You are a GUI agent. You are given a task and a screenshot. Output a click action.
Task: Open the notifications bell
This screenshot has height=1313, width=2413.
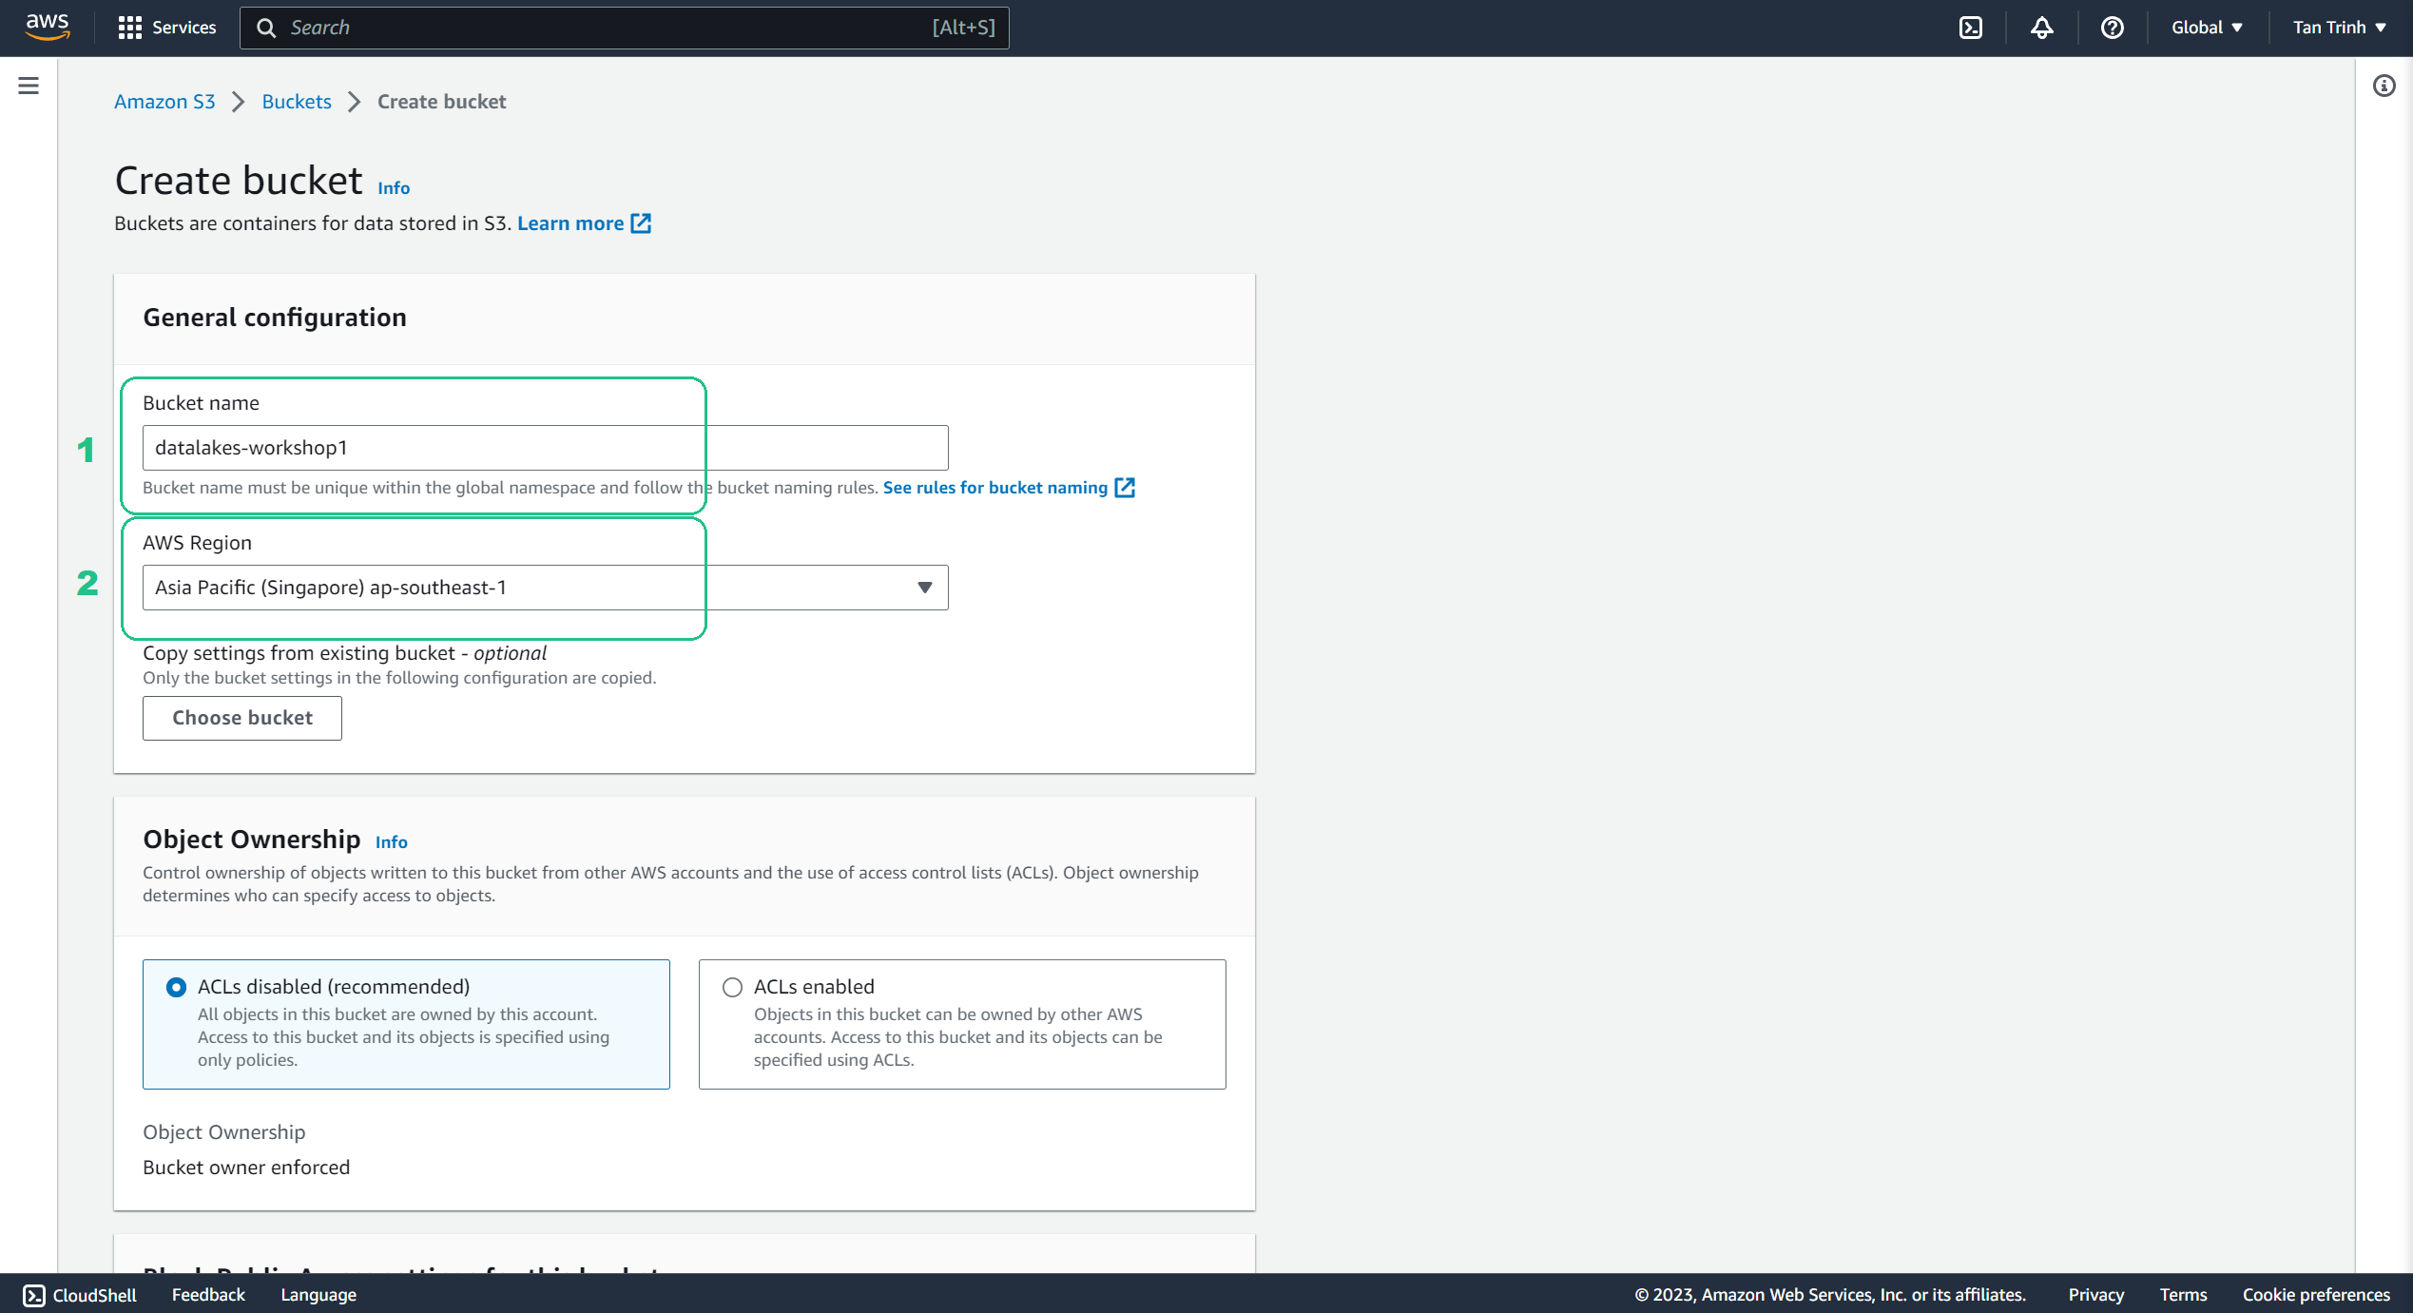(2041, 28)
